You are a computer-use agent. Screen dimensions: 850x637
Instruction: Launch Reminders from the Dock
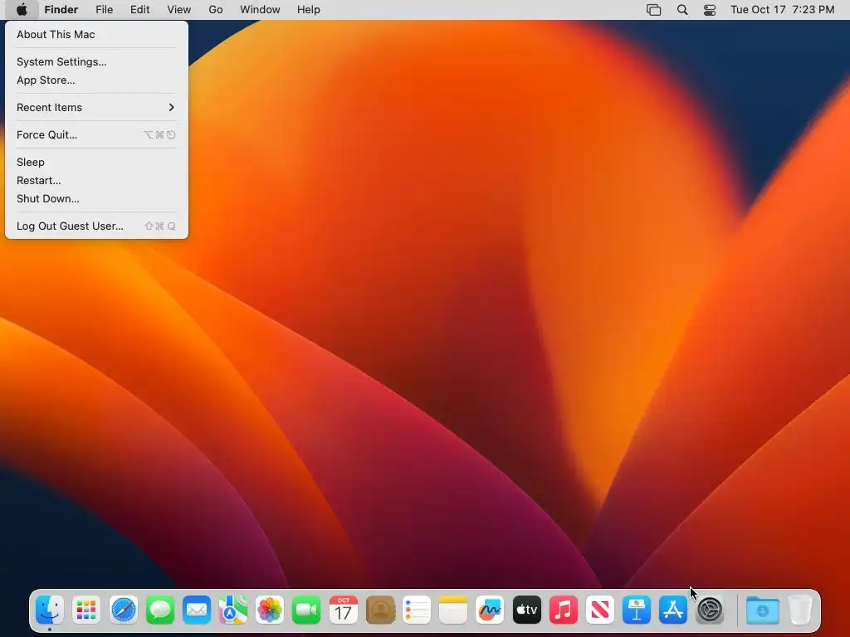(417, 610)
